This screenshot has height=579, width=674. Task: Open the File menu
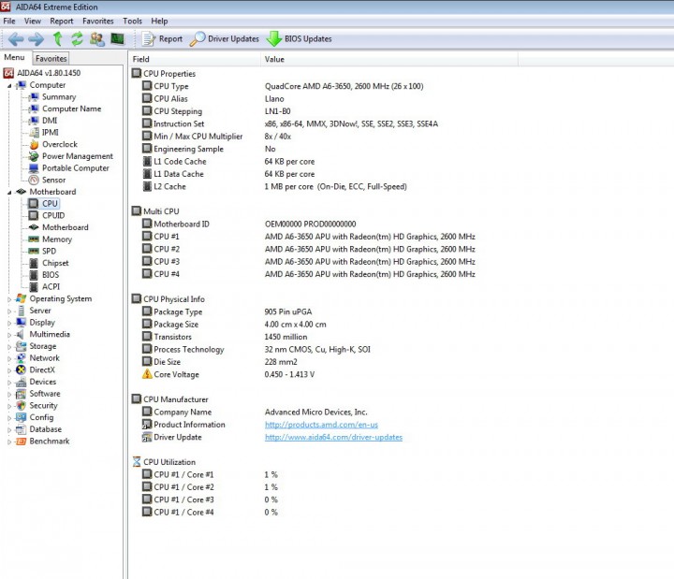9,22
